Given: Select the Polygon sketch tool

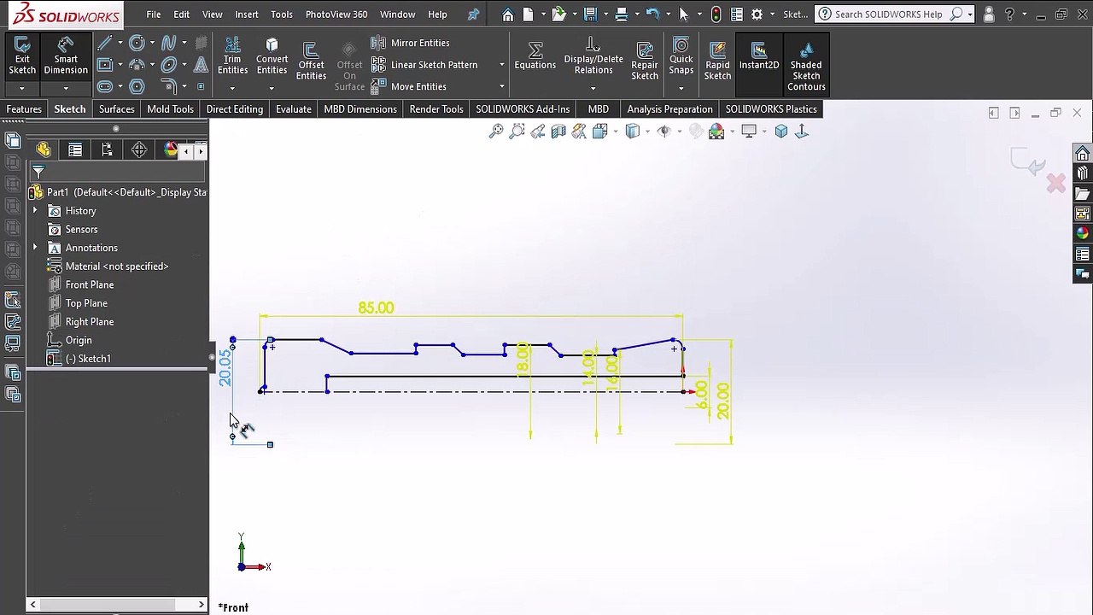Looking at the screenshot, I should [137, 86].
